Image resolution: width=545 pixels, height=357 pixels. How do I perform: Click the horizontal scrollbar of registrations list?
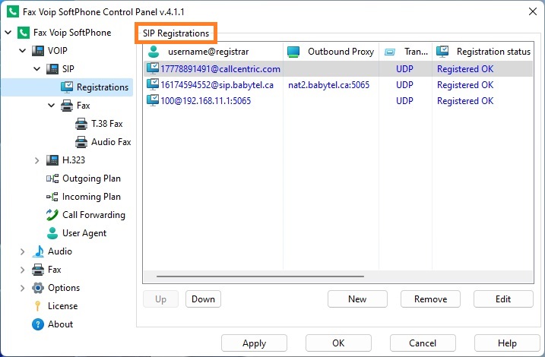(x=260, y=276)
